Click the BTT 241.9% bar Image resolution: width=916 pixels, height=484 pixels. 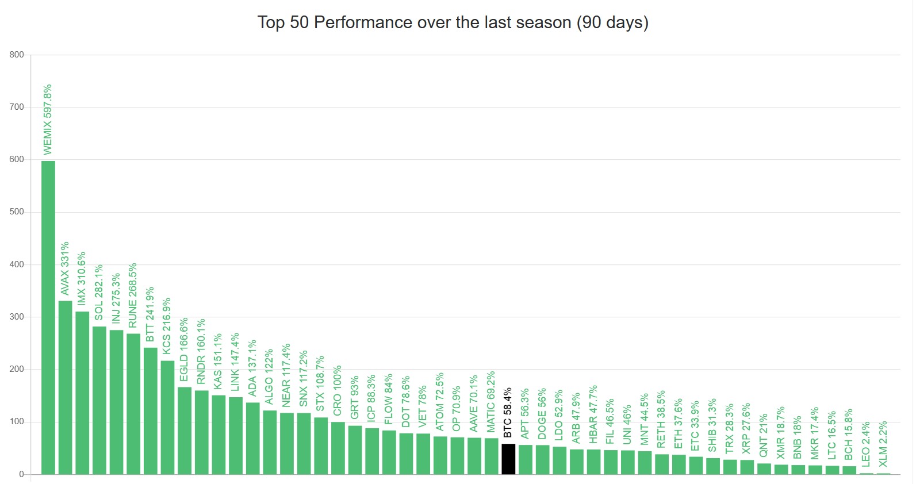coord(151,411)
